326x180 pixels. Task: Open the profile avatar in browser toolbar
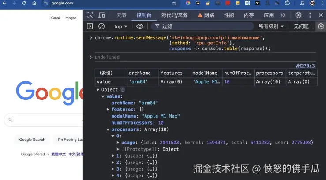coord(312,3)
